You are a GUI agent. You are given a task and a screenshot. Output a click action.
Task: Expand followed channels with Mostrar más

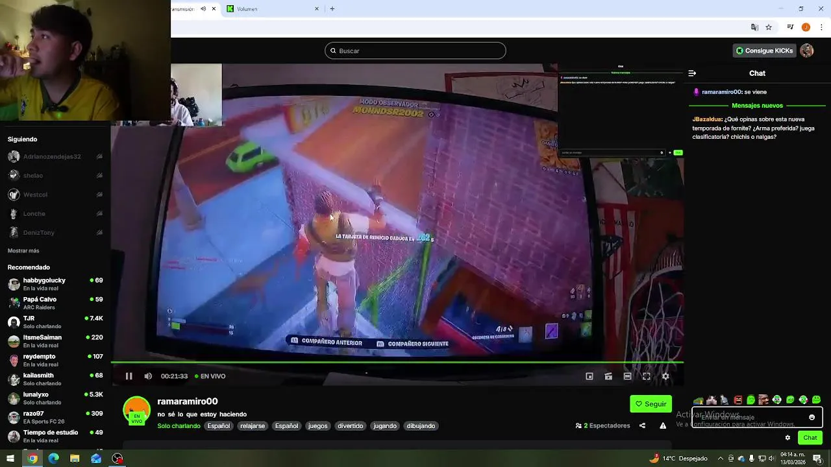(x=23, y=251)
